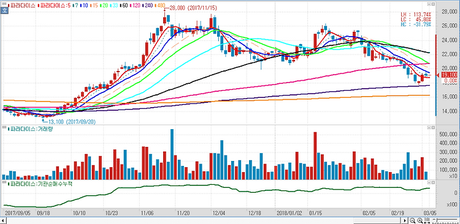
Task: Click the 28,000 price axis label
Action: (x=449, y=12)
